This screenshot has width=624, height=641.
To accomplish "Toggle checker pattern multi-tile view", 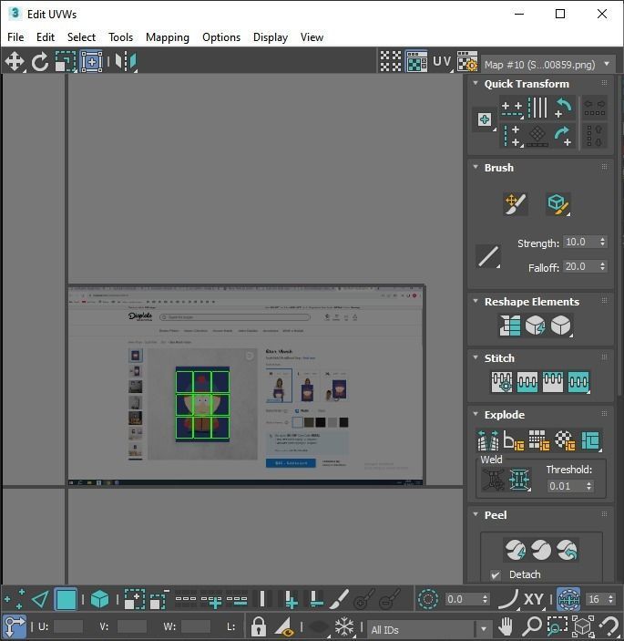I will pyautogui.click(x=391, y=61).
